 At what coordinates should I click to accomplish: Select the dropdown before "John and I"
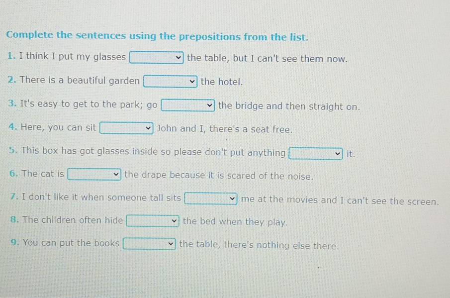[x=127, y=129]
